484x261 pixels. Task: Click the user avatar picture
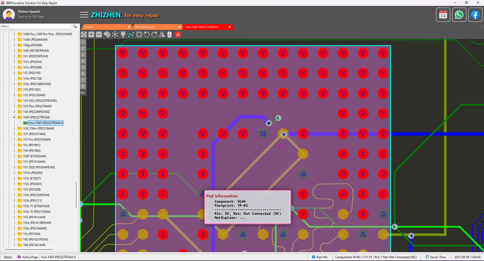coord(9,14)
